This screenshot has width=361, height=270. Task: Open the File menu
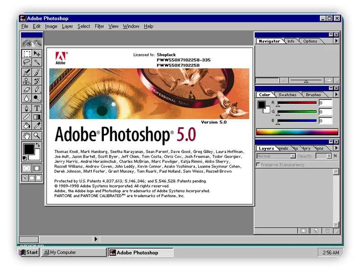(x=25, y=26)
